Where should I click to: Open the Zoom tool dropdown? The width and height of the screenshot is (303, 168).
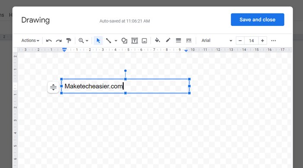tap(83, 41)
